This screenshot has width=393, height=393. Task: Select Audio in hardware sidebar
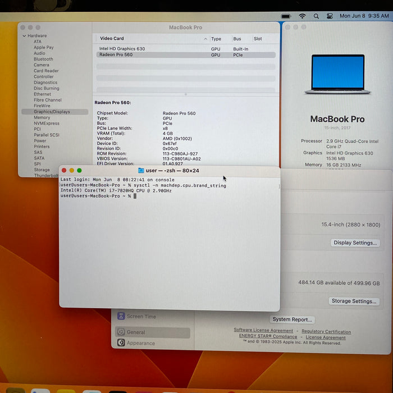pos(39,53)
